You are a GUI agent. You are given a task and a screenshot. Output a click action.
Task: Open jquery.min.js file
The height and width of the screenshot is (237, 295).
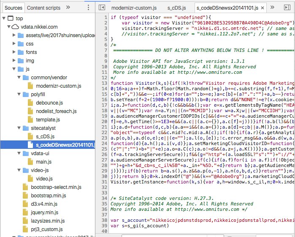click(x=45, y=213)
